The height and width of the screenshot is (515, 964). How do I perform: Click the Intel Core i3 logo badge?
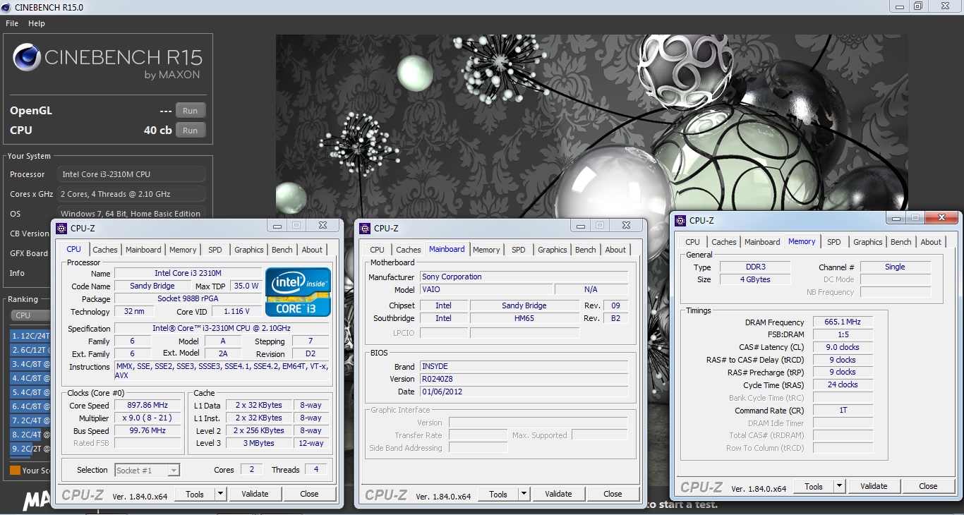299,291
